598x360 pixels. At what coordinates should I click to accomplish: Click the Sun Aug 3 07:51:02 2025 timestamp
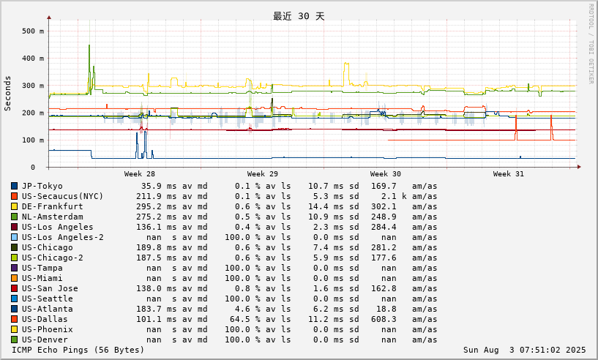pos(524,350)
